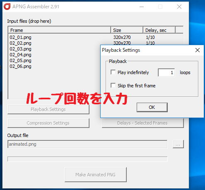Image resolution: width=205 pixels, height=190 pixels.
Task: Open the Playback Settings button
Action: pyautogui.click(x=48, y=109)
